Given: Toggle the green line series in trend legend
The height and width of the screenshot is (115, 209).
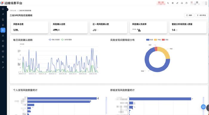Looking at the screenshot, I should [x=66, y=40].
